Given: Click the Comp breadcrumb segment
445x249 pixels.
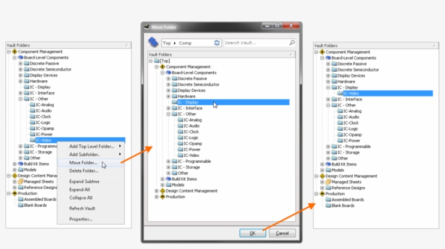Looking at the screenshot, I should pos(185,43).
